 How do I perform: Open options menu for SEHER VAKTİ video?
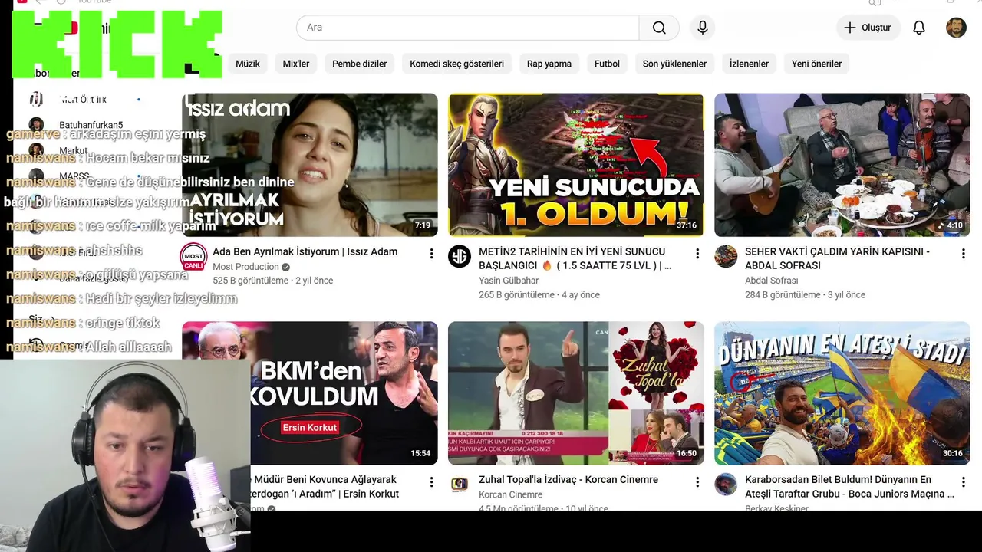click(x=964, y=254)
